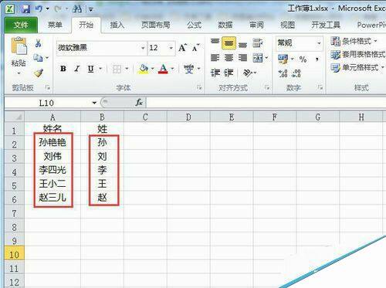Click the font color red A swatch
This screenshot has width=386, height=288.
[x=163, y=69]
